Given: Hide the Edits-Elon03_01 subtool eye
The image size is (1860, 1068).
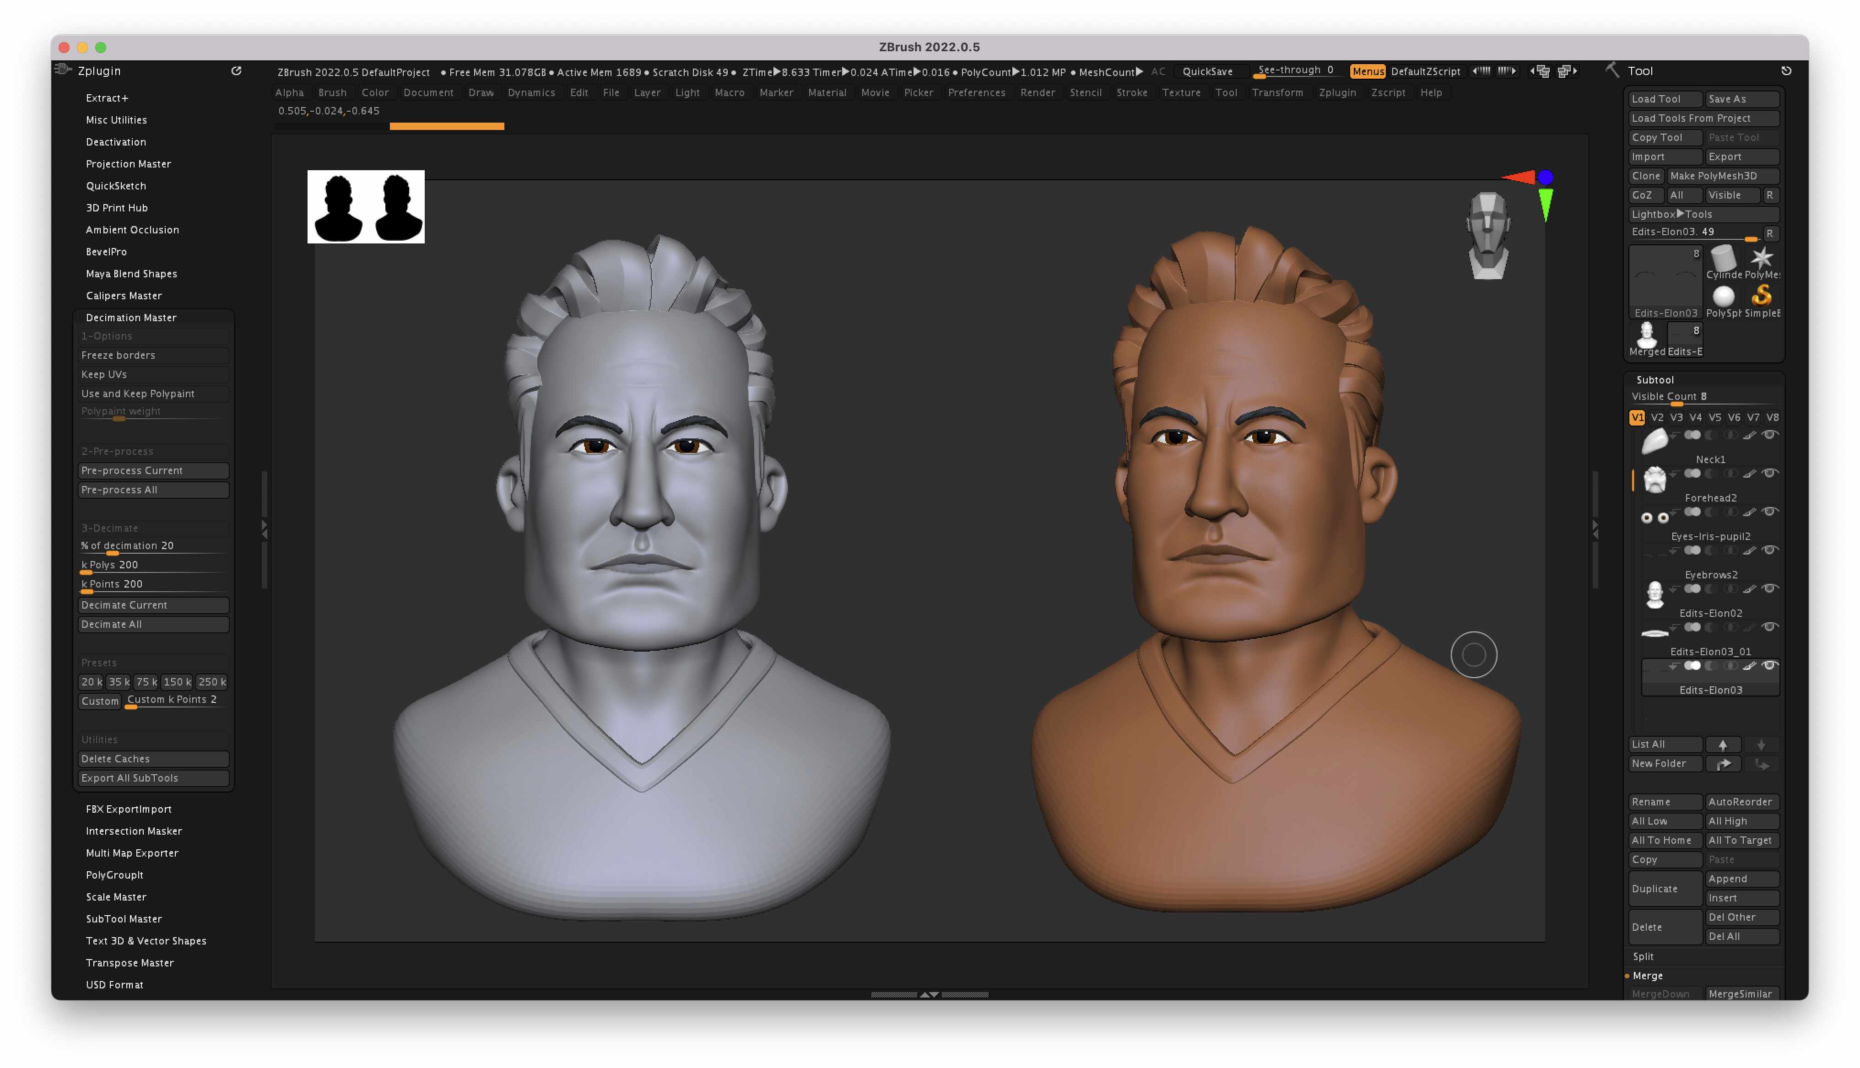Looking at the screenshot, I should pyautogui.click(x=1769, y=627).
